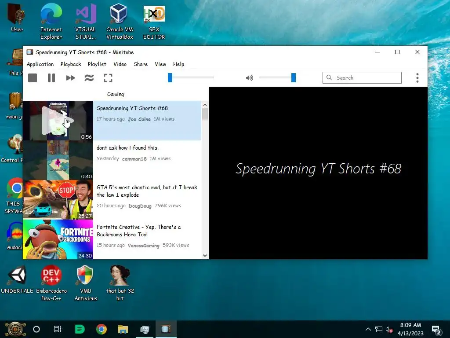Select 'Speedrunning YT Shorts #68' title text
450x338 pixels.
tap(132, 108)
